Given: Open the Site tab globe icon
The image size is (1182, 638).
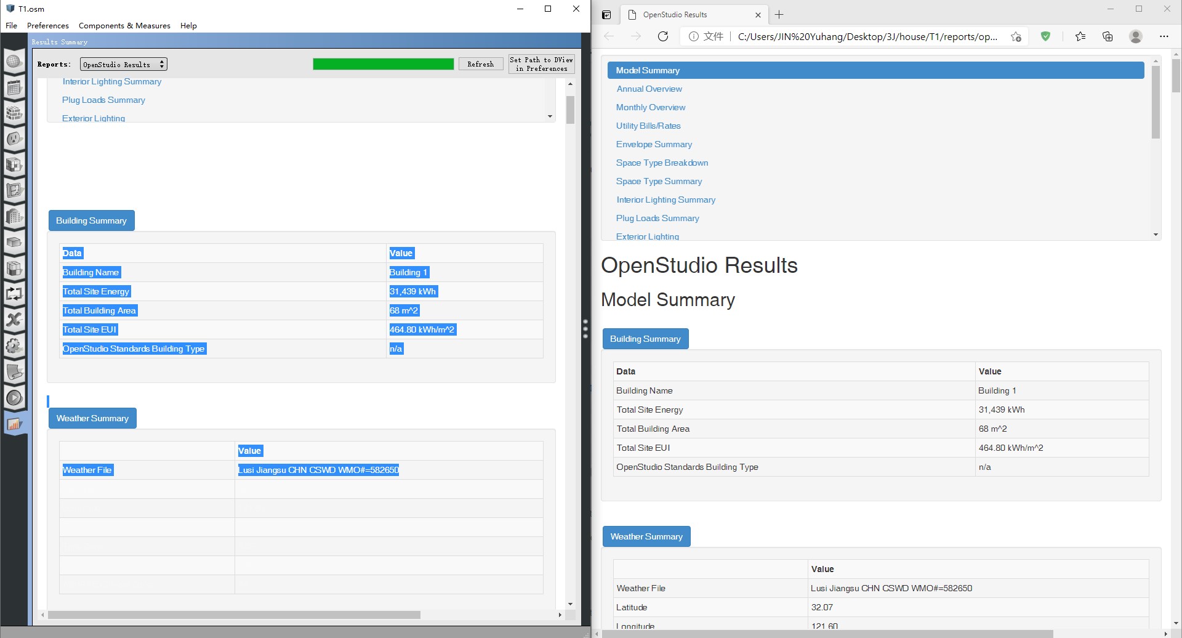Looking at the screenshot, I should pos(14,62).
